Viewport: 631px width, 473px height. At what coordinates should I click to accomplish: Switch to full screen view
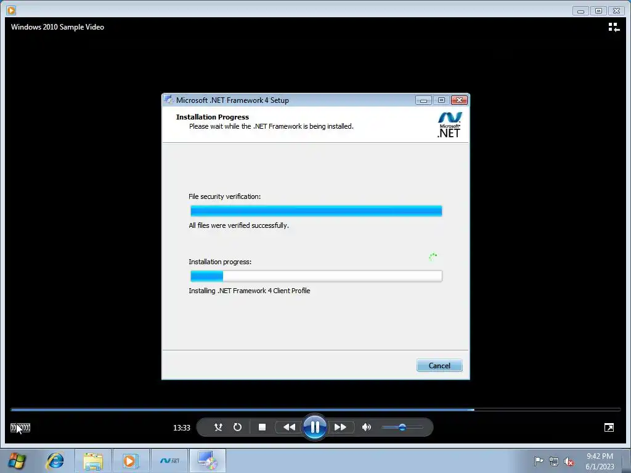tap(609, 427)
